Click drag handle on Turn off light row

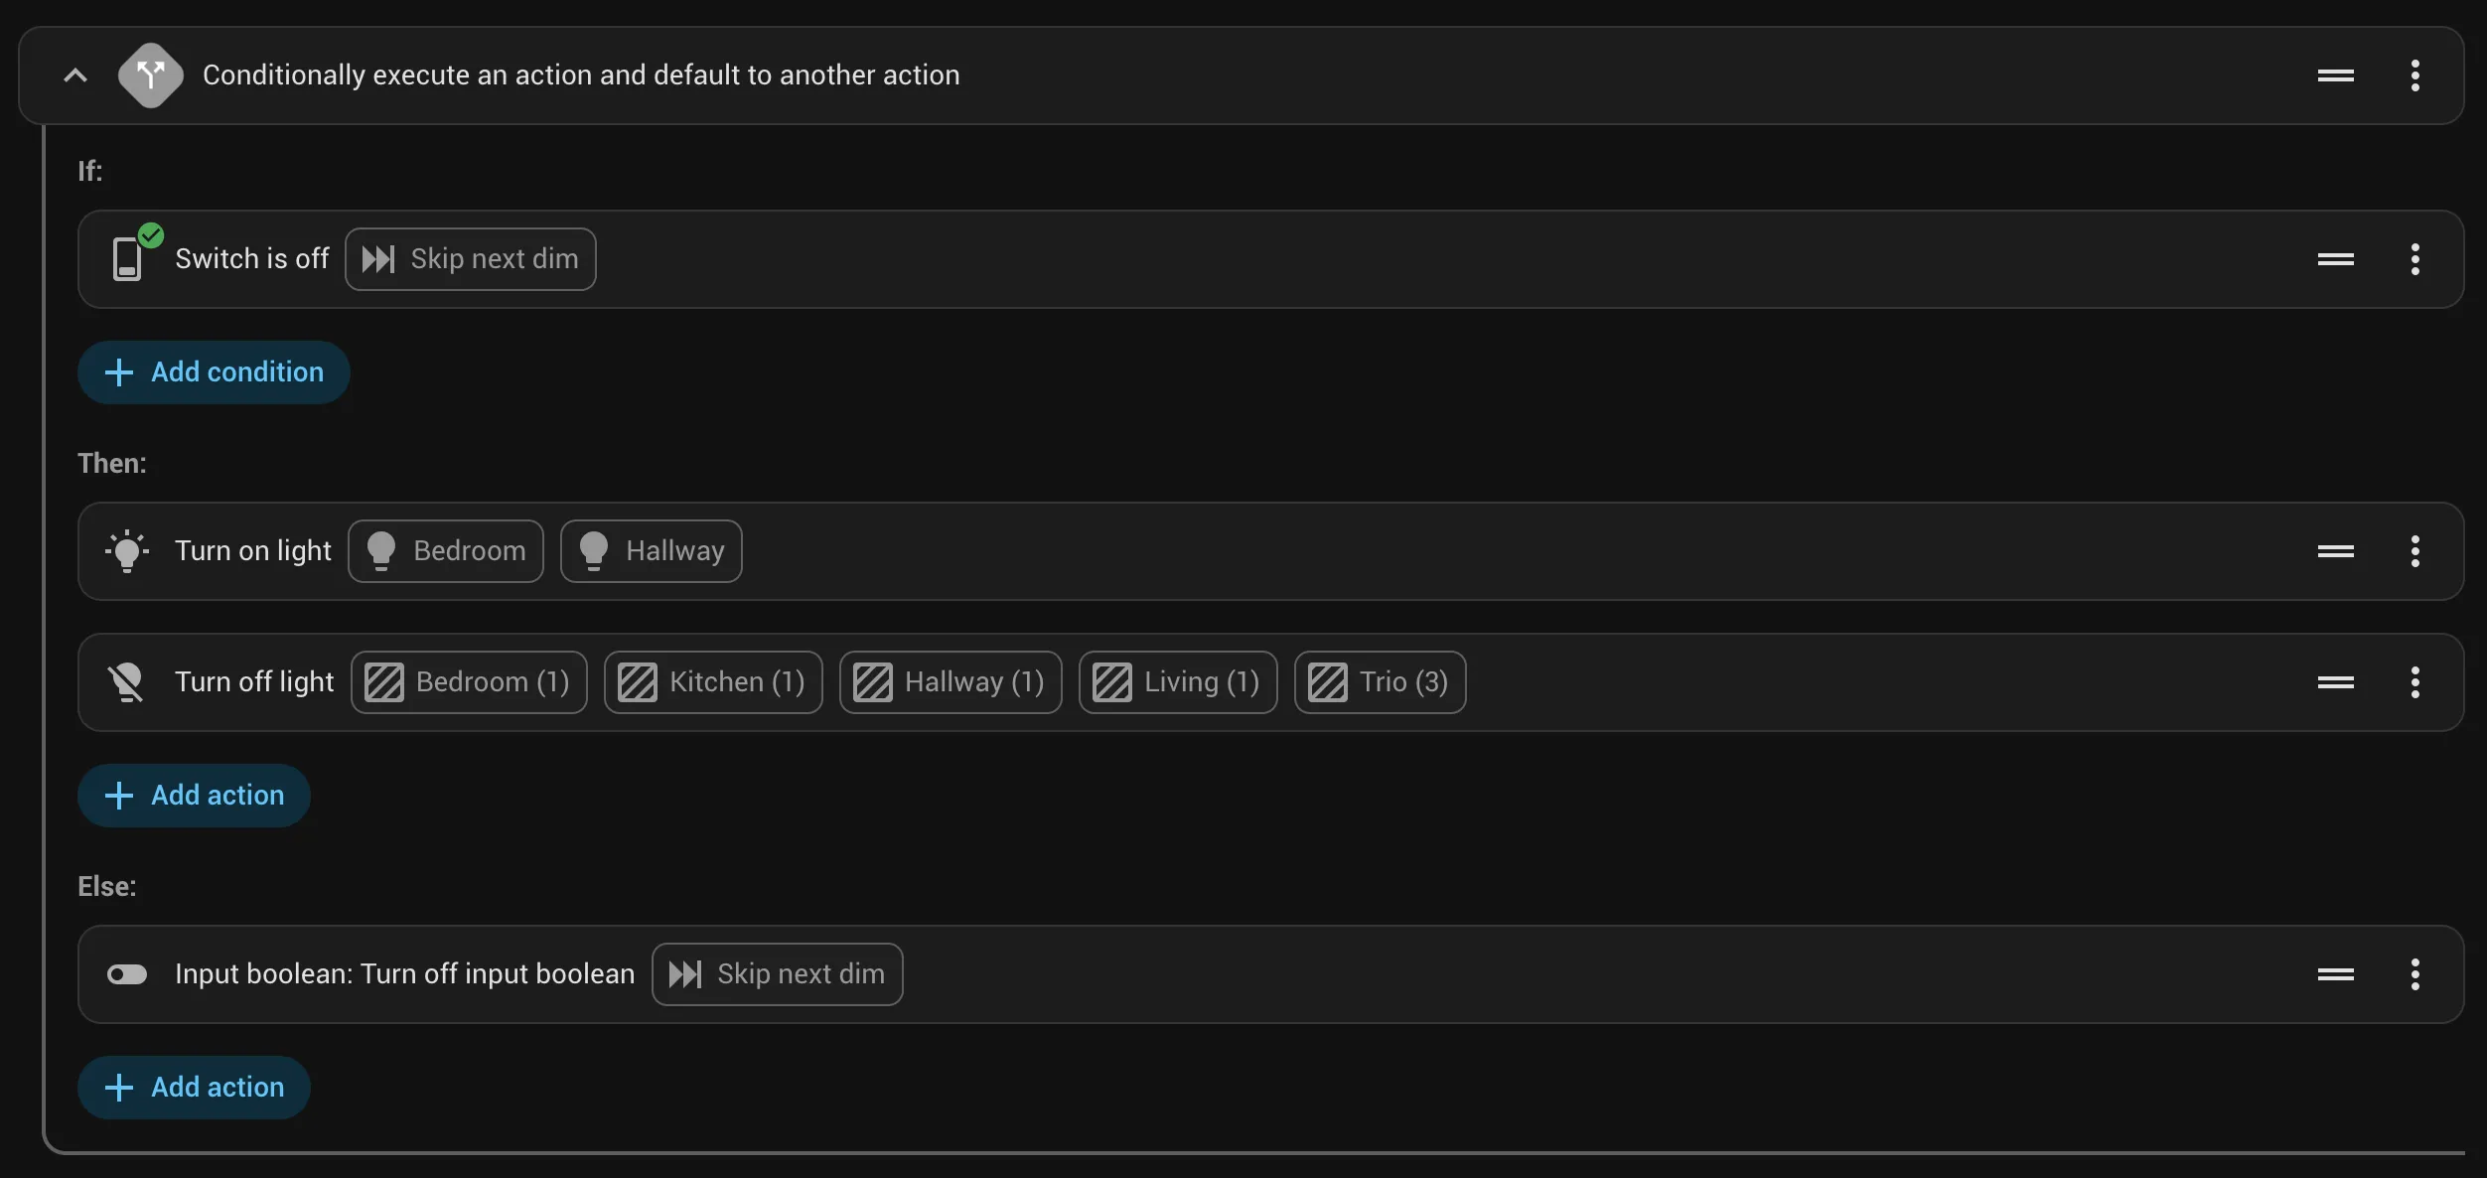(2336, 682)
